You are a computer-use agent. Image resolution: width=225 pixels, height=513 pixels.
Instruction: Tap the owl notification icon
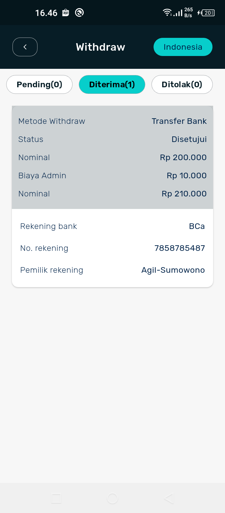[66, 13]
